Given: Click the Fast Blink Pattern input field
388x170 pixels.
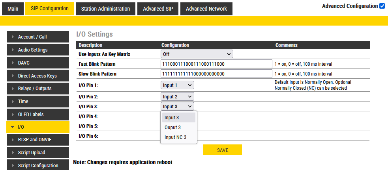Looking at the screenshot, I should [216, 64].
